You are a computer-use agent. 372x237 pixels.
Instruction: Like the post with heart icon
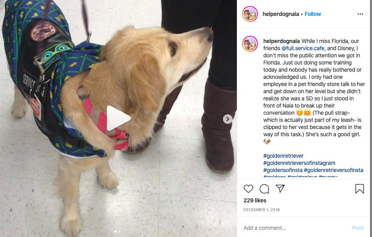click(248, 189)
